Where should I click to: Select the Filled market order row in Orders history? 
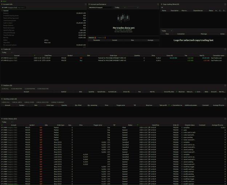coord(113,128)
